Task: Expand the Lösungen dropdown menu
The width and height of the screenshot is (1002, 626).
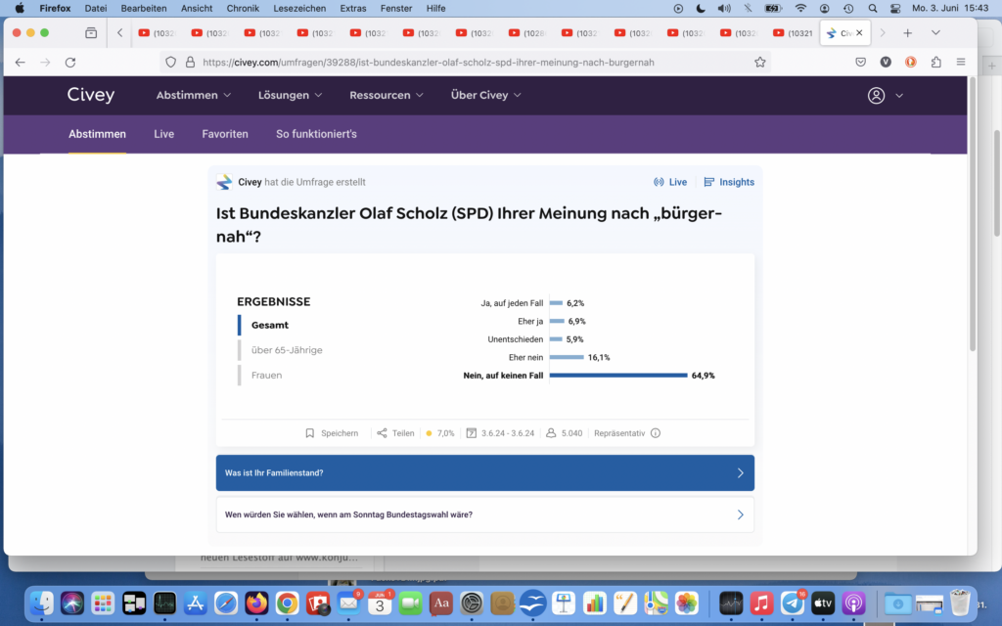Action: tap(290, 95)
